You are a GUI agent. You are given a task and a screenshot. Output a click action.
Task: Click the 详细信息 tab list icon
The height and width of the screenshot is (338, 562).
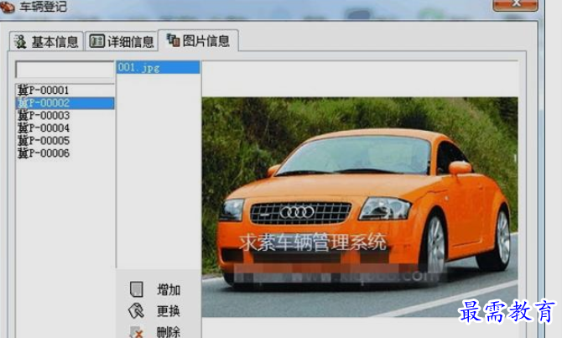point(96,41)
